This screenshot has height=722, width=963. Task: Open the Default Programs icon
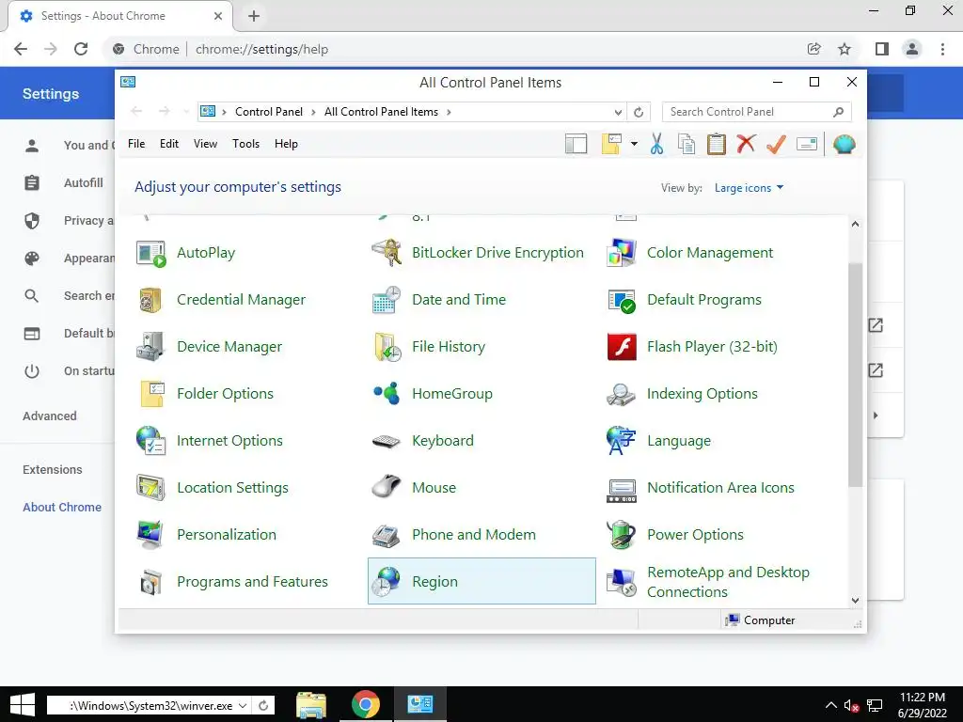click(x=621, y=300)
